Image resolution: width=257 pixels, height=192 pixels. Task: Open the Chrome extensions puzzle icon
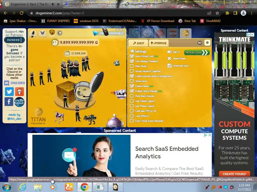pos(227,13)
